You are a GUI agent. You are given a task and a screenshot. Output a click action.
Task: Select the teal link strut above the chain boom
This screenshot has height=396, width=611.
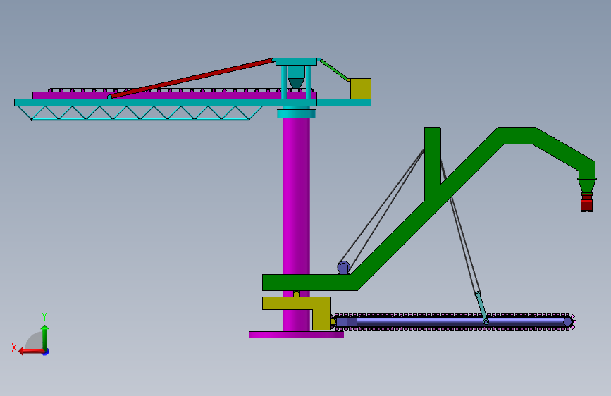(481, 308)
